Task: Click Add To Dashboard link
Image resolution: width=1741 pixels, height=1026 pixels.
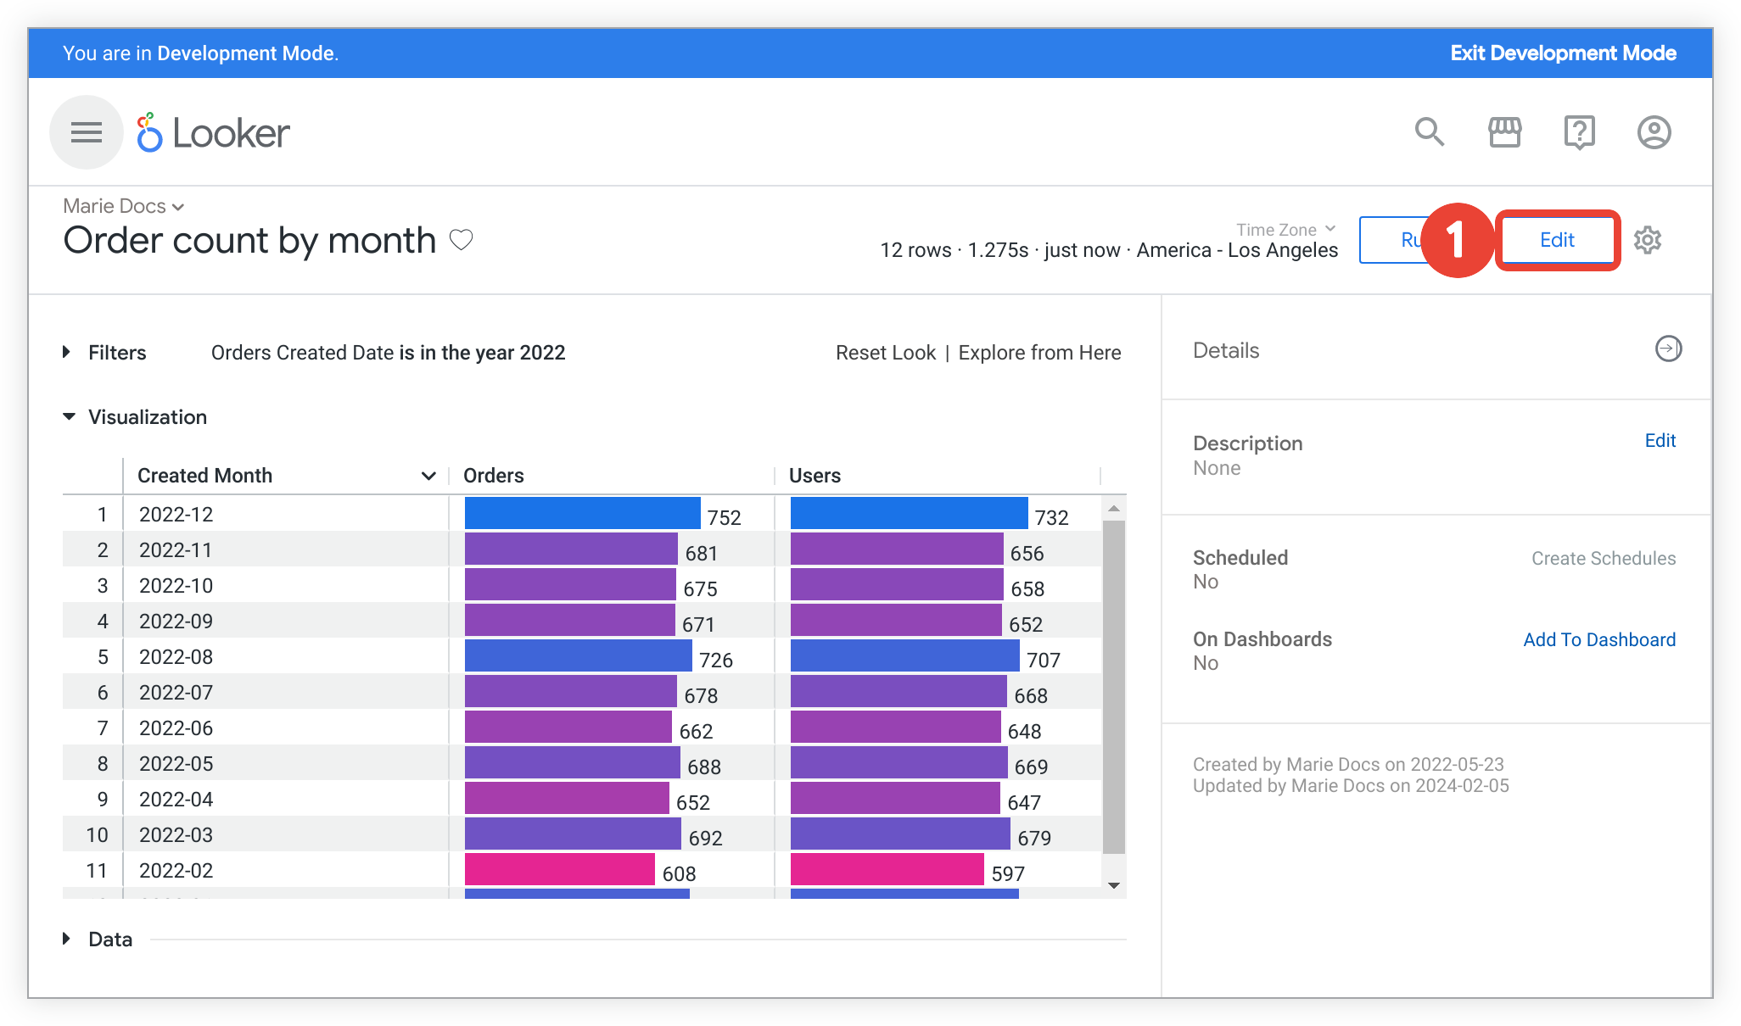Action: click(x=1598, y=638)
